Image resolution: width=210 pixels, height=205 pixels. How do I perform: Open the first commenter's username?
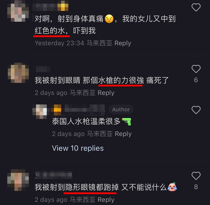point(50,6)
